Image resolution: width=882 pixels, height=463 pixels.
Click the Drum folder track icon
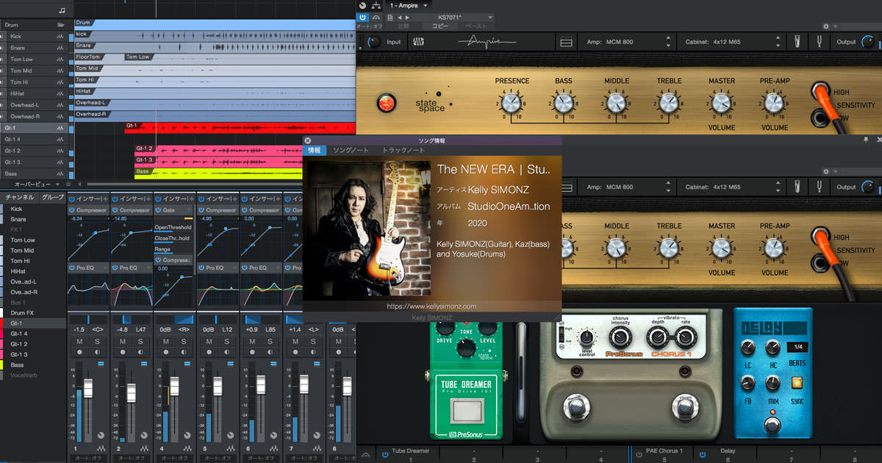62,24
